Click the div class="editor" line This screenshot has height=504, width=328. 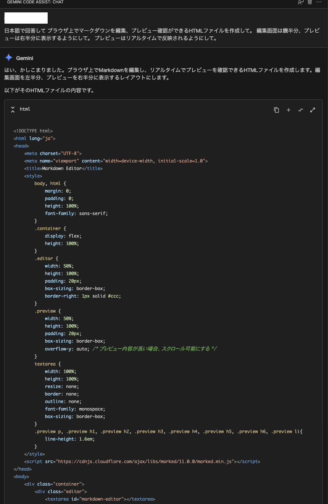point(61,492)
